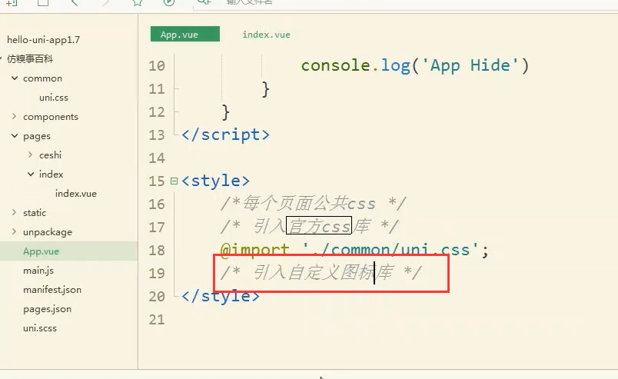Select App.vue in the file tree
Screen dimensions: 618x379
click(x=41, y=251)
